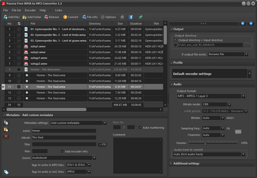Click the <-FN title button

click(x=102, y=144)
